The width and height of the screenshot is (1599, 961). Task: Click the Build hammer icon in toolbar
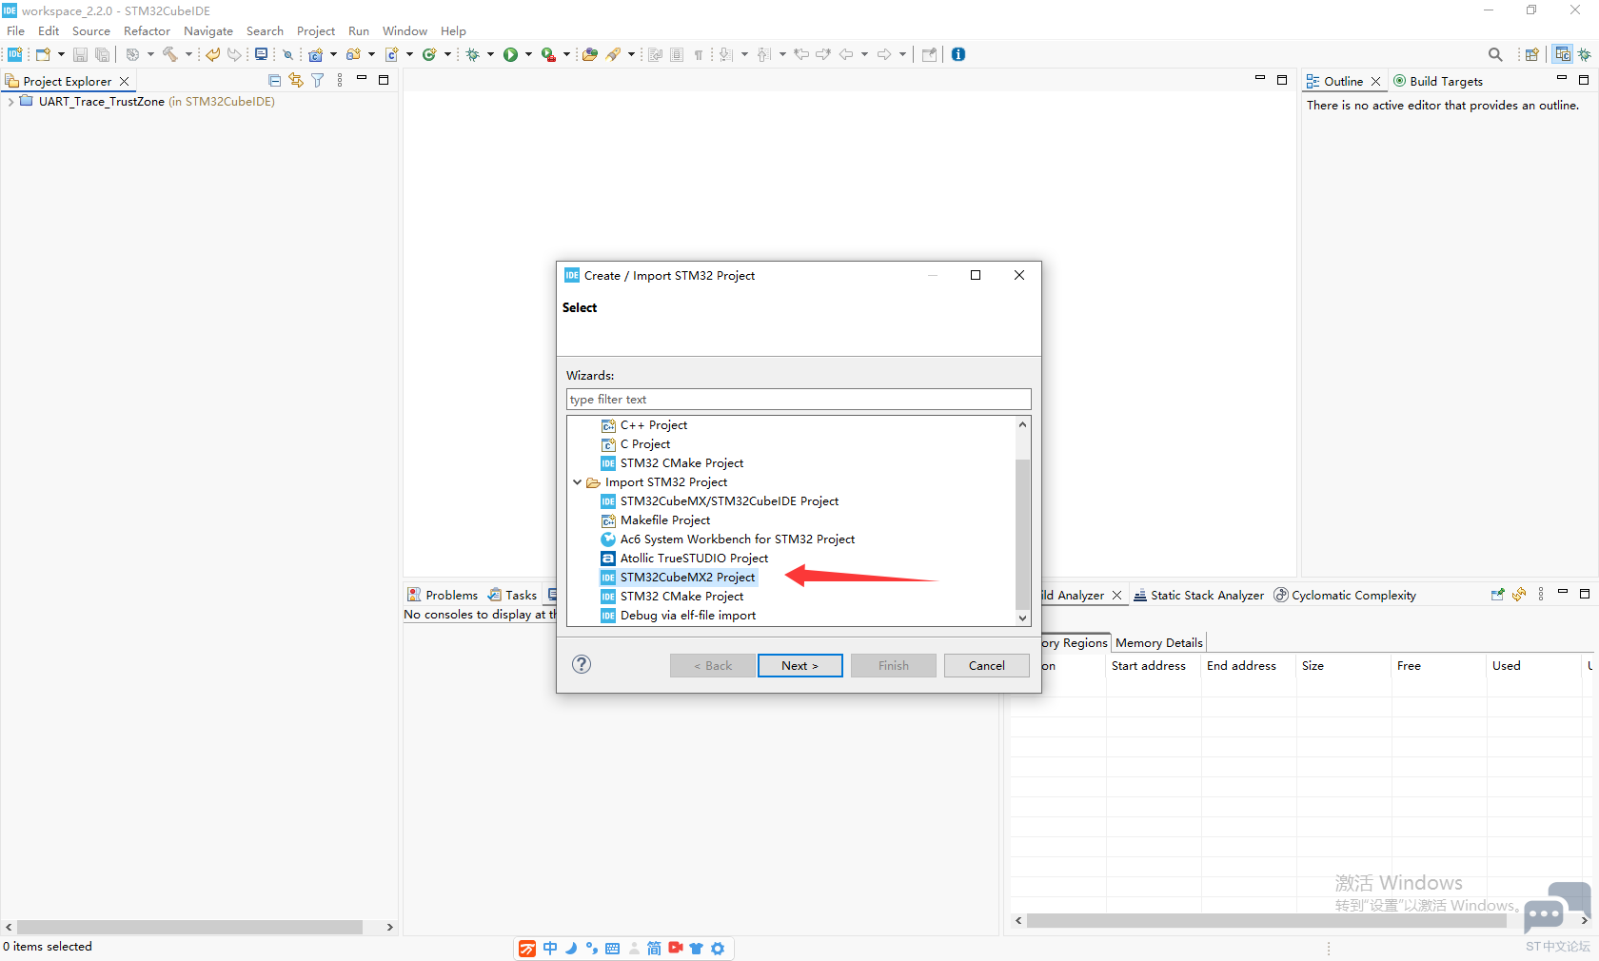(170, 54)
